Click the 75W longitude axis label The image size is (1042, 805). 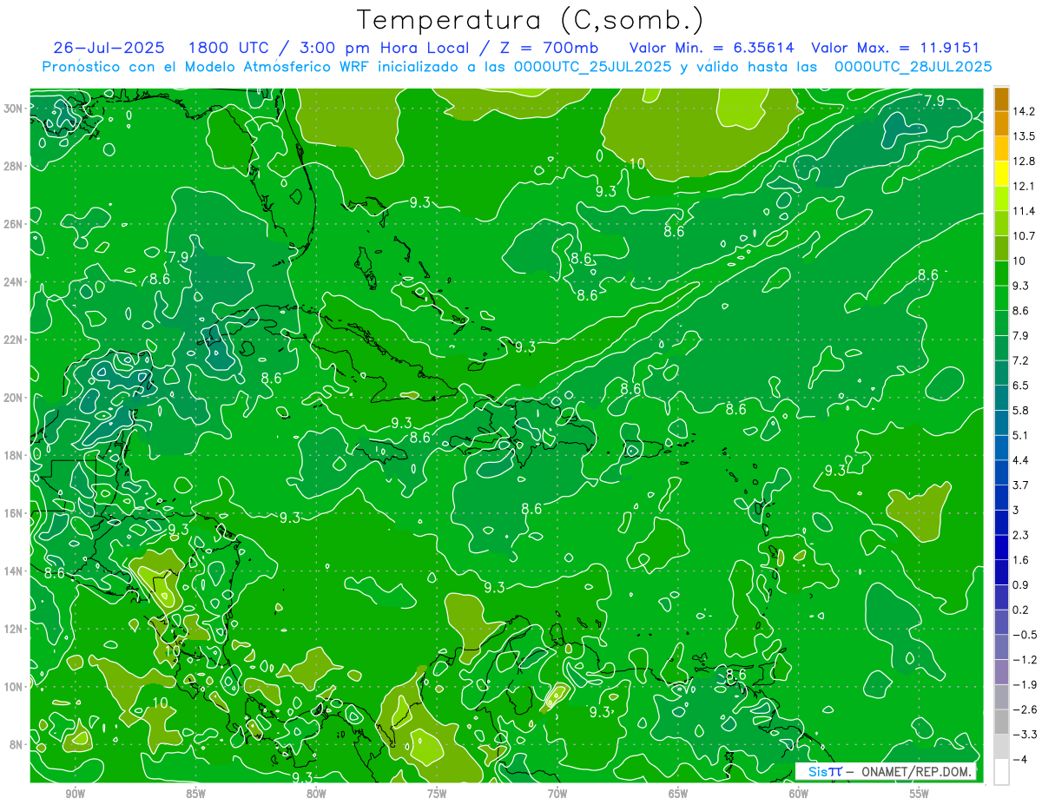tap(437, 794)
